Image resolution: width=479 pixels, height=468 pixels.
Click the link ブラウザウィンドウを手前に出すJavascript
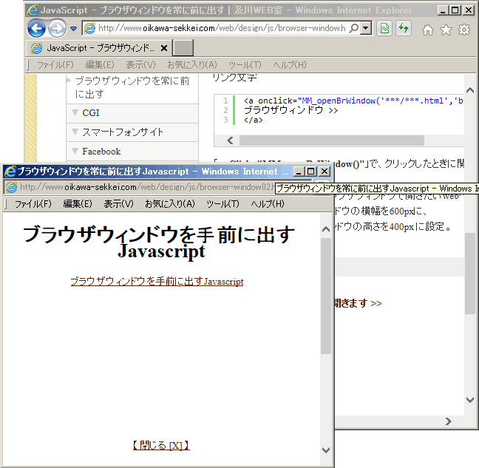(157, 282)
